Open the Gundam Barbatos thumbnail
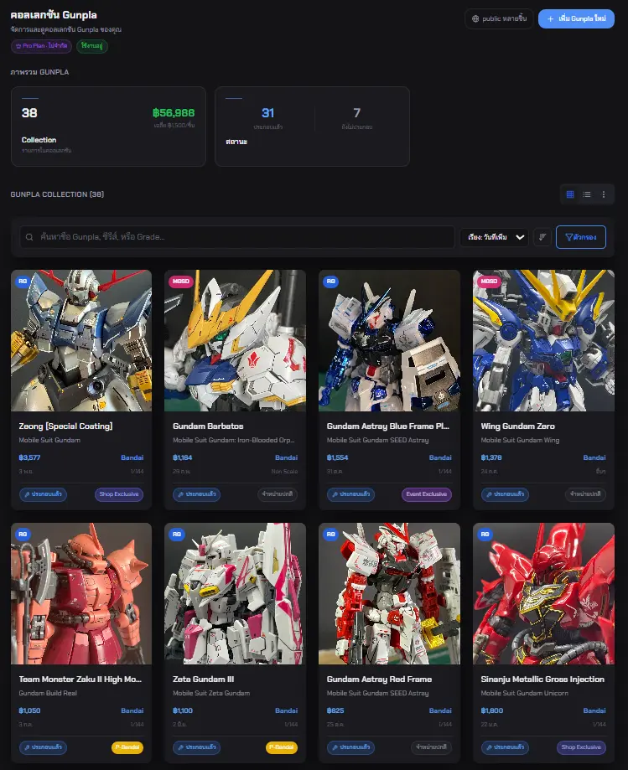The image size is (628, 770). (235, 340)
